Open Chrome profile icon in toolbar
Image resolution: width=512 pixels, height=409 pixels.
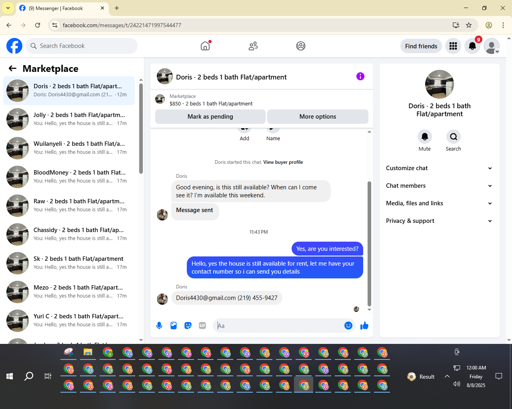[x=489, y=25]
